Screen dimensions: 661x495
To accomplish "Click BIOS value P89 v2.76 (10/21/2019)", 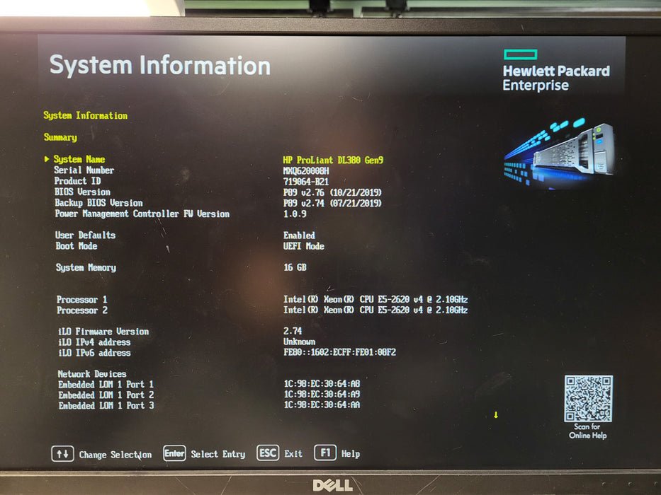I will [332, 192].
